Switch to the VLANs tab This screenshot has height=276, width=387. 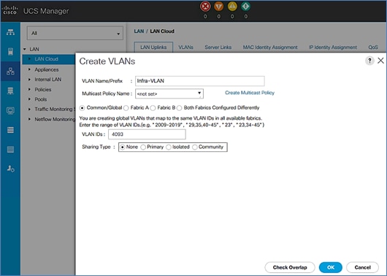point(185,47)
